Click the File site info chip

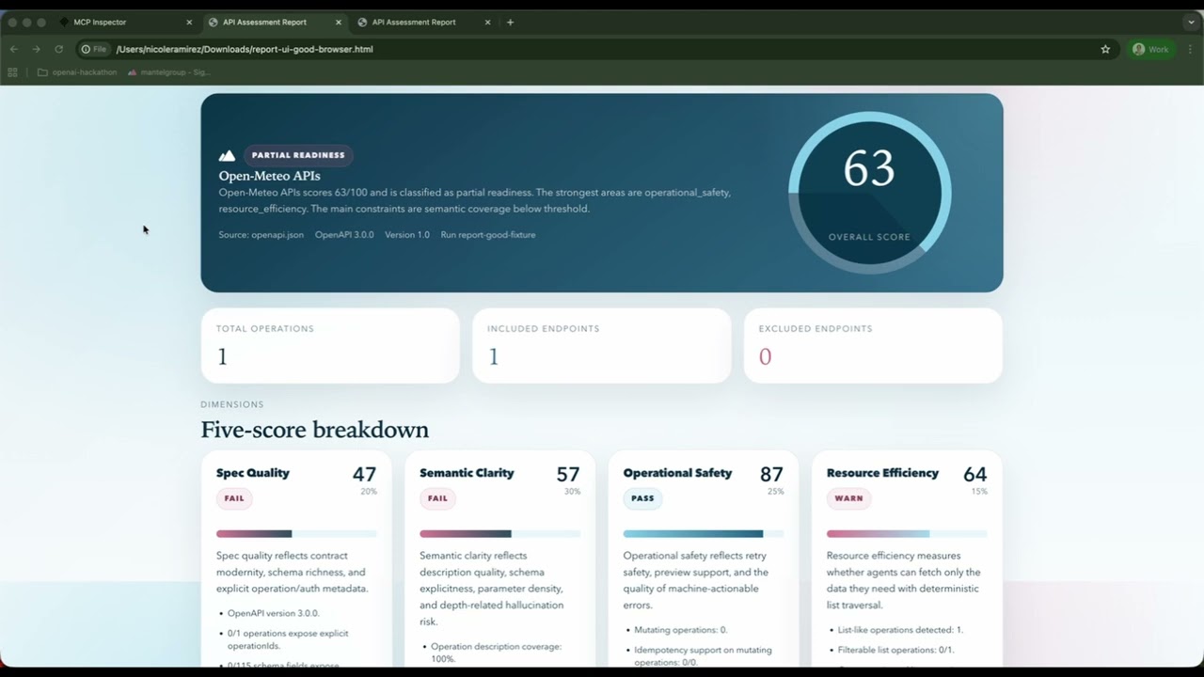coord(94,49)
